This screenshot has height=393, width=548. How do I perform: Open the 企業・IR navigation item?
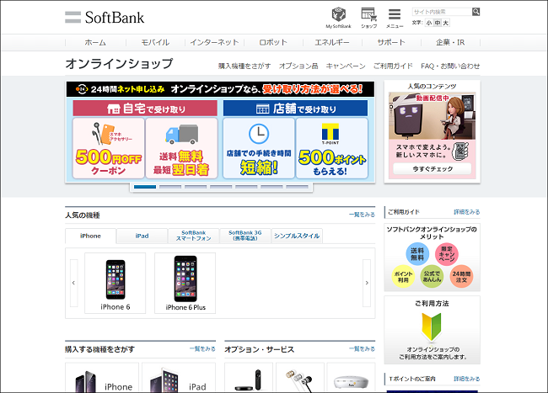pyautogui.click(x=450, y=43)
